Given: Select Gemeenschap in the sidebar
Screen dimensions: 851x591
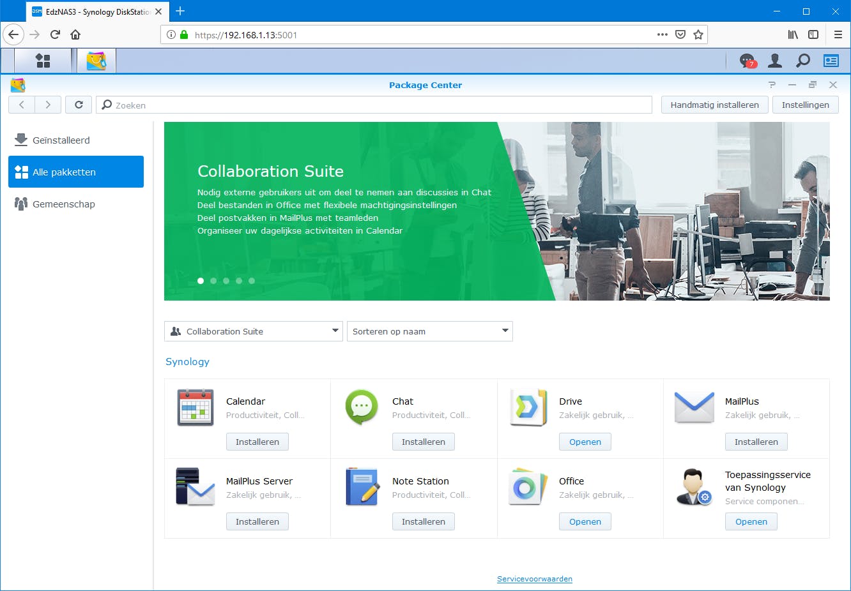Looking at the screenshot, I should [76, 204].
